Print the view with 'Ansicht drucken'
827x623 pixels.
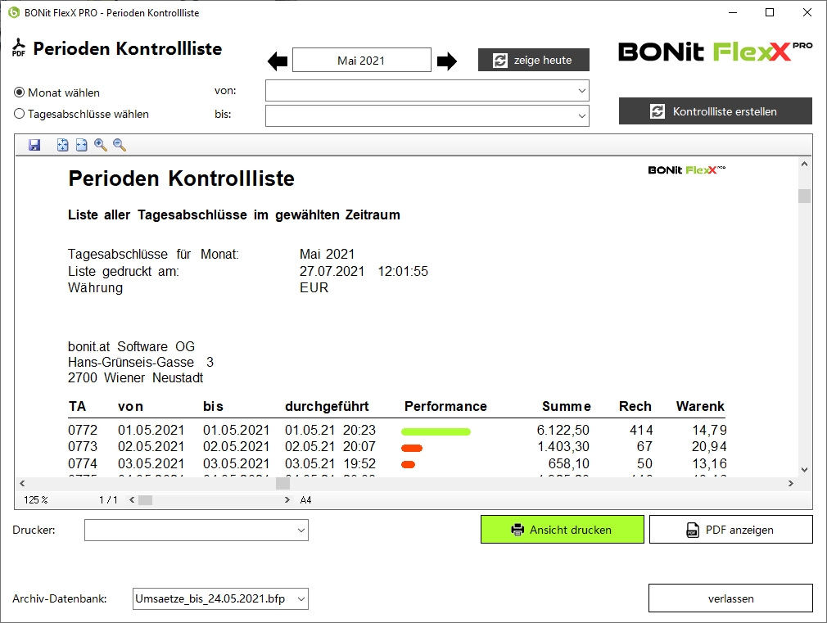563,530
